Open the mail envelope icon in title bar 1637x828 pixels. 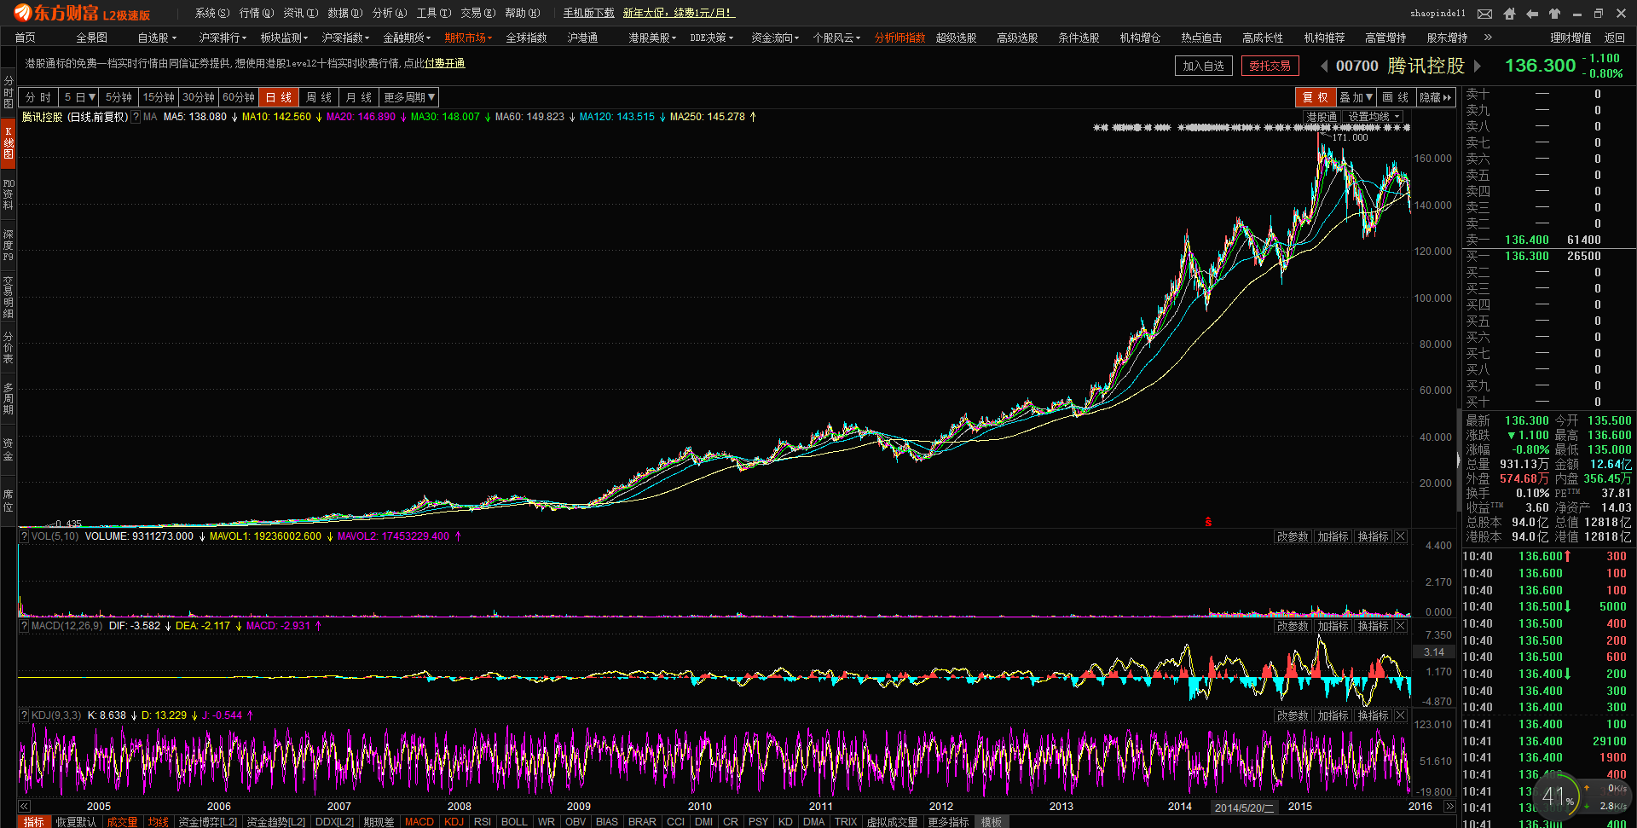[x=1484, y=14]
